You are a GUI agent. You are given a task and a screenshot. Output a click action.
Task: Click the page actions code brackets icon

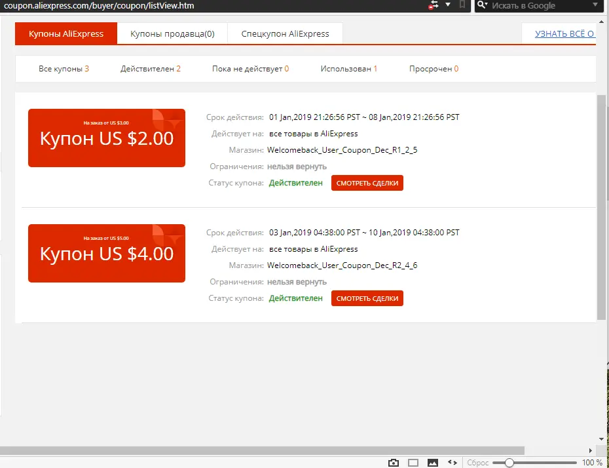[x=452, y=462]
